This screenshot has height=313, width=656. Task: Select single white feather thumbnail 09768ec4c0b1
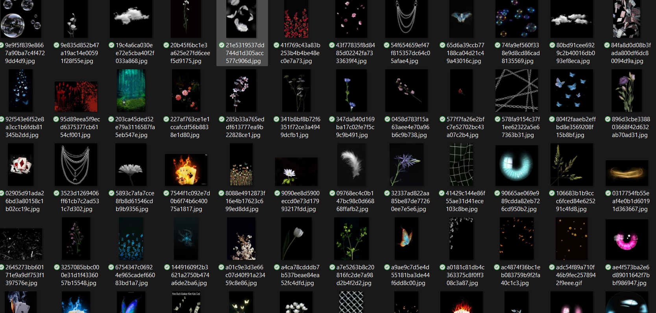351,165
